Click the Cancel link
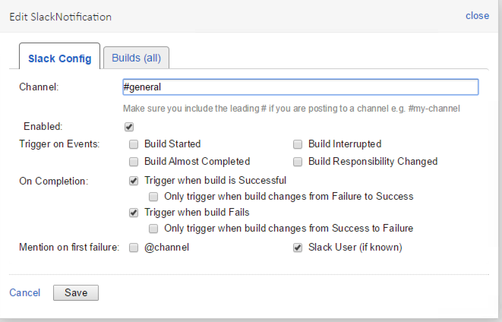 pos(25,293)
